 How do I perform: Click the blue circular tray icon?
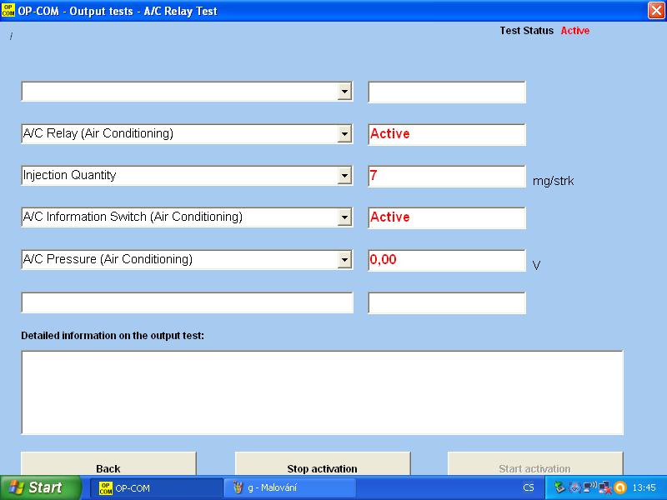click(x=574, y=487)
